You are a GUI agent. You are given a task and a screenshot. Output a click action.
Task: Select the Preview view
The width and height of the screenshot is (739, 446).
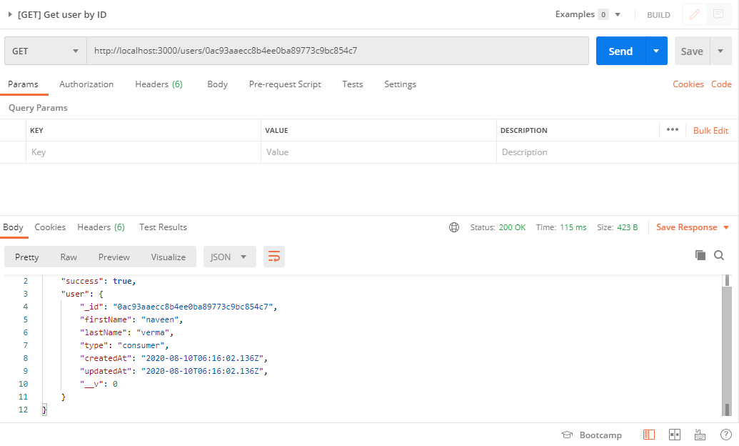tap(114, 257)
